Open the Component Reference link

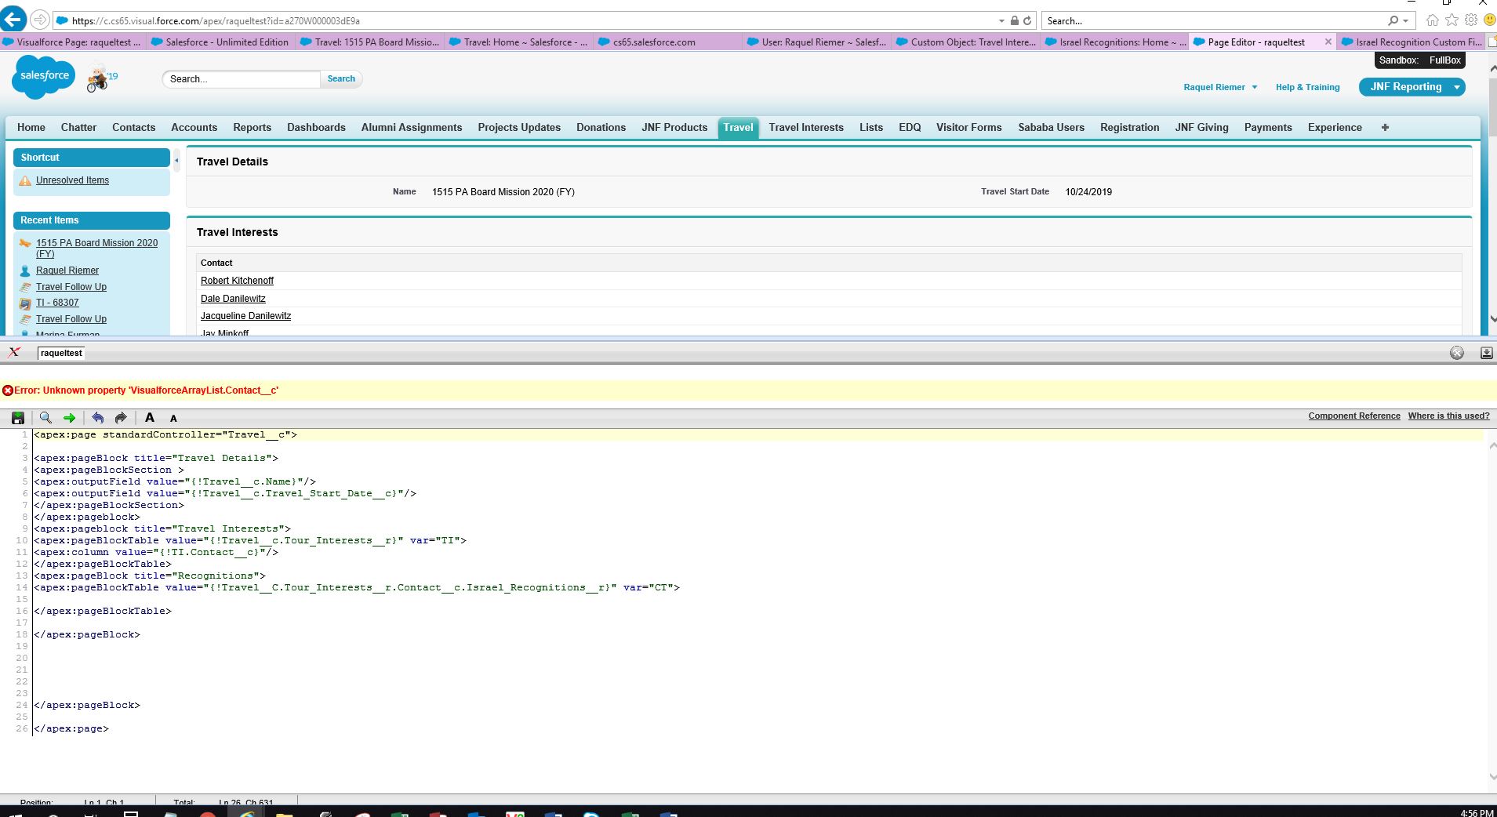pos(1353,416)
